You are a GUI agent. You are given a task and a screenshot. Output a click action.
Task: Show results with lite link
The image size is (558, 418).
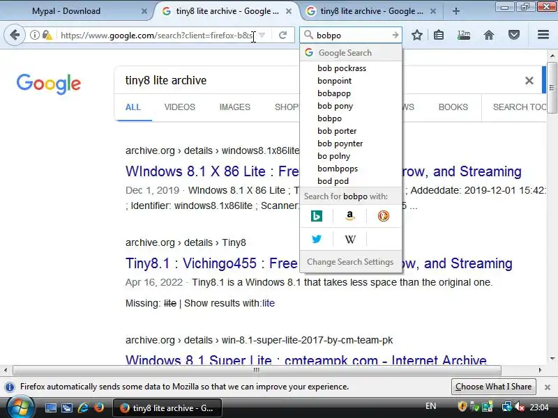point(269,303)
